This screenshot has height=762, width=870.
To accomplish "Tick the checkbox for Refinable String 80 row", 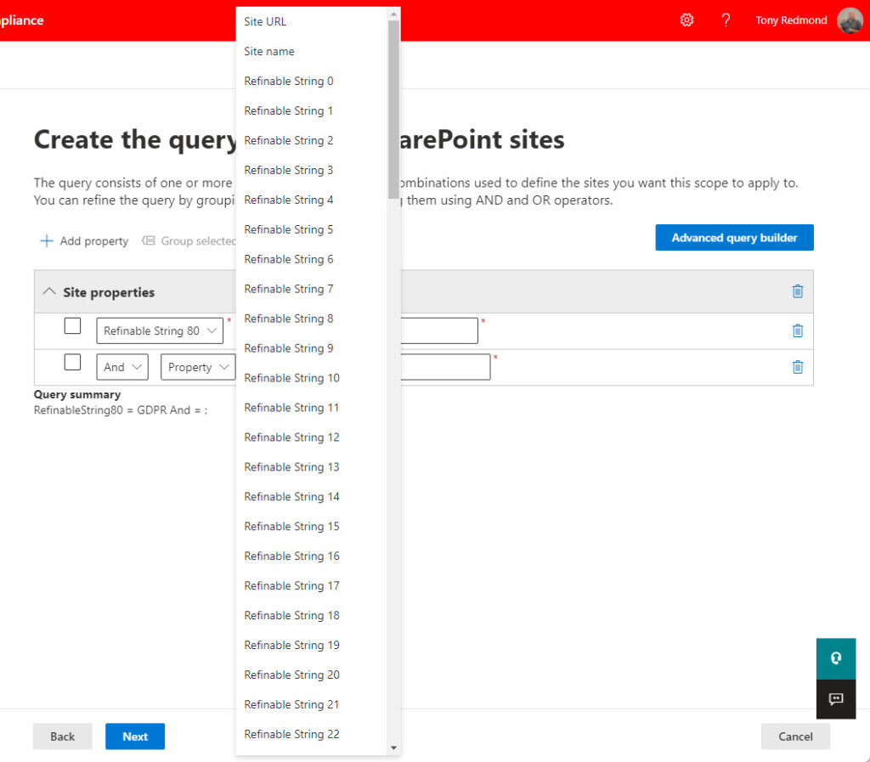I will pos(72,325).
